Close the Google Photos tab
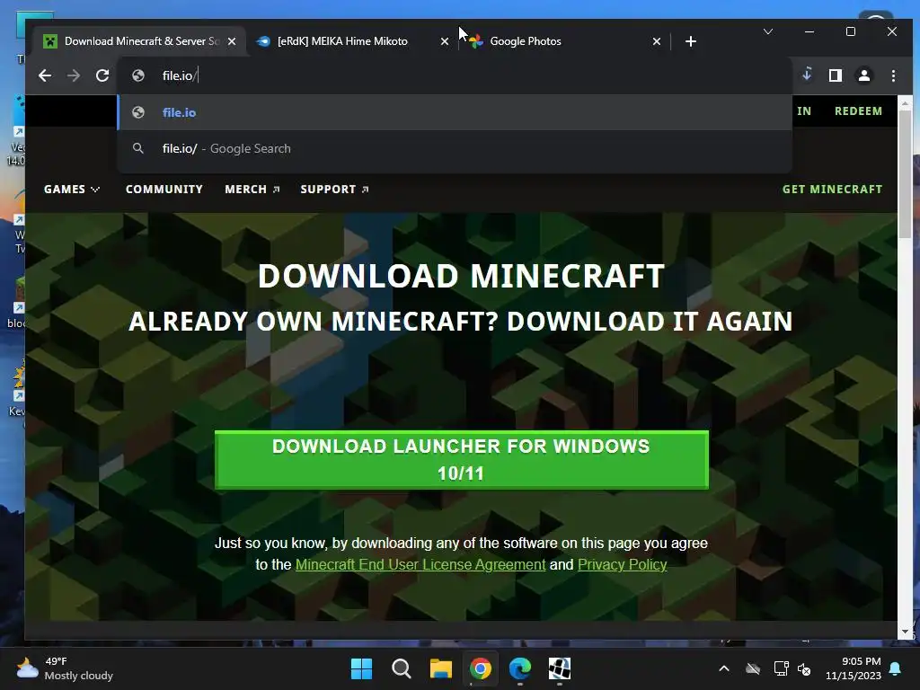 click(657, 41)
